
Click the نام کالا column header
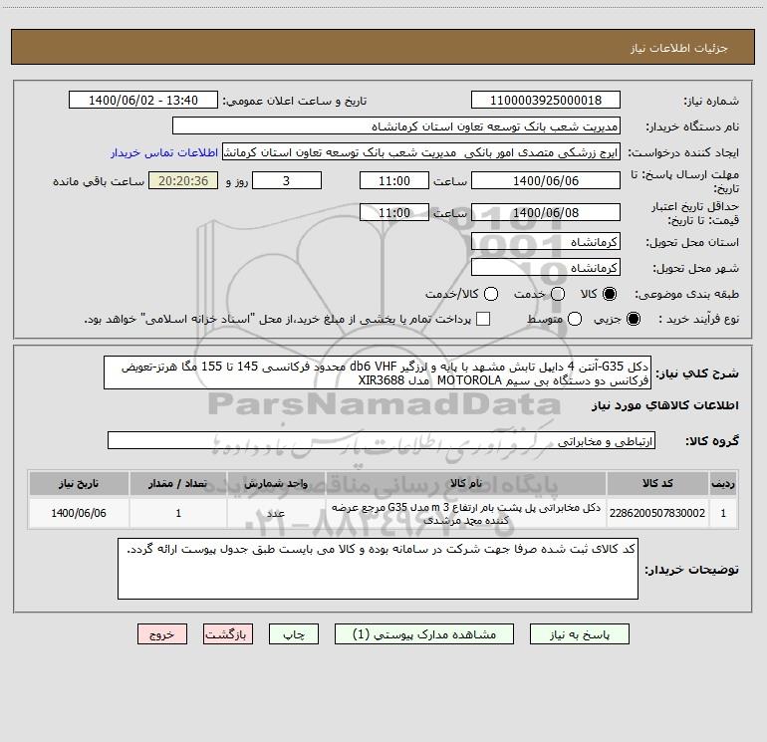(x=466, y=483)
